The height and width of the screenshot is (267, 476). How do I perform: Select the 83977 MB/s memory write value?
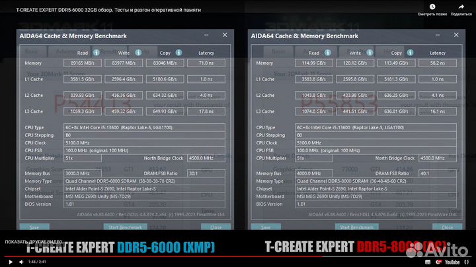click(x=124, y=63)
